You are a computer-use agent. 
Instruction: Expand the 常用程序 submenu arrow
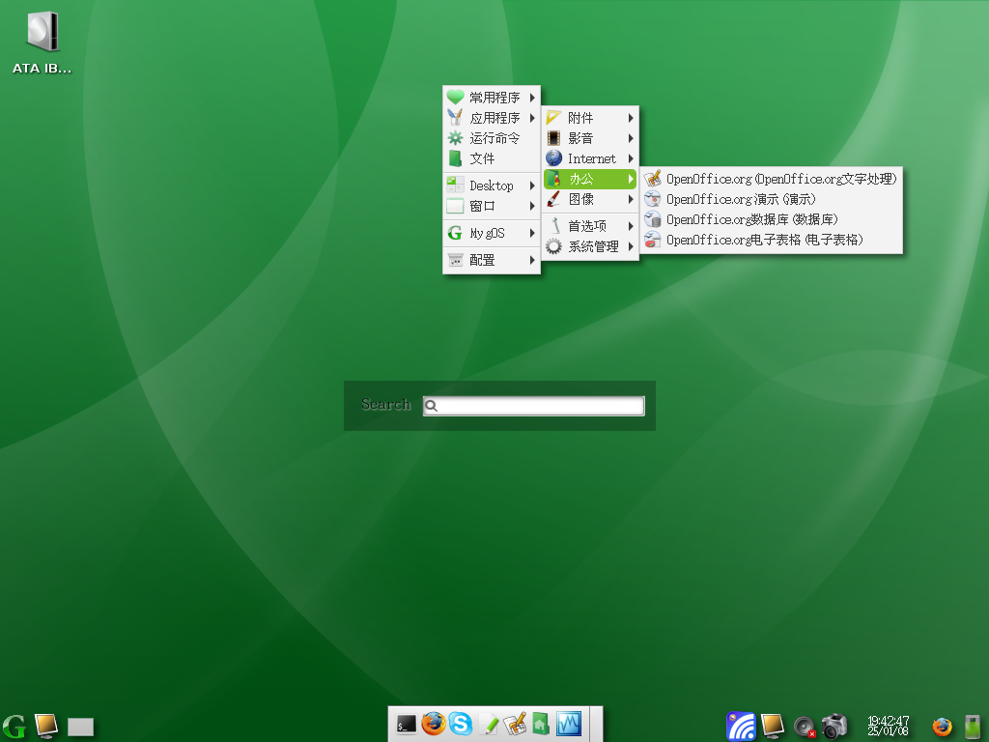coord(532,98)
